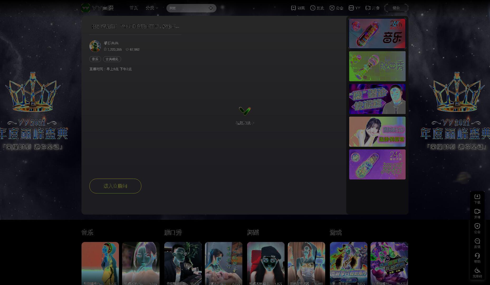Select the 24h 音乐 channel thumbnail
The image size is (490, 285).
point(377,34)
